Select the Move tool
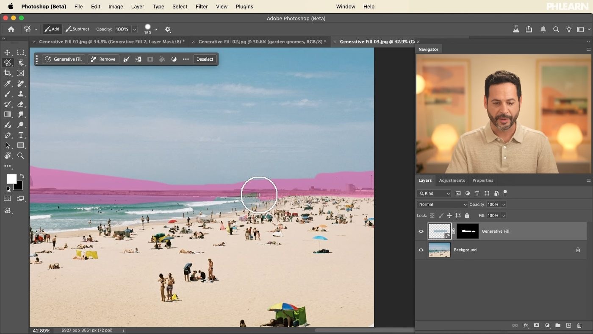The height and width of the screenshot is (334, 593). point(8,53)
